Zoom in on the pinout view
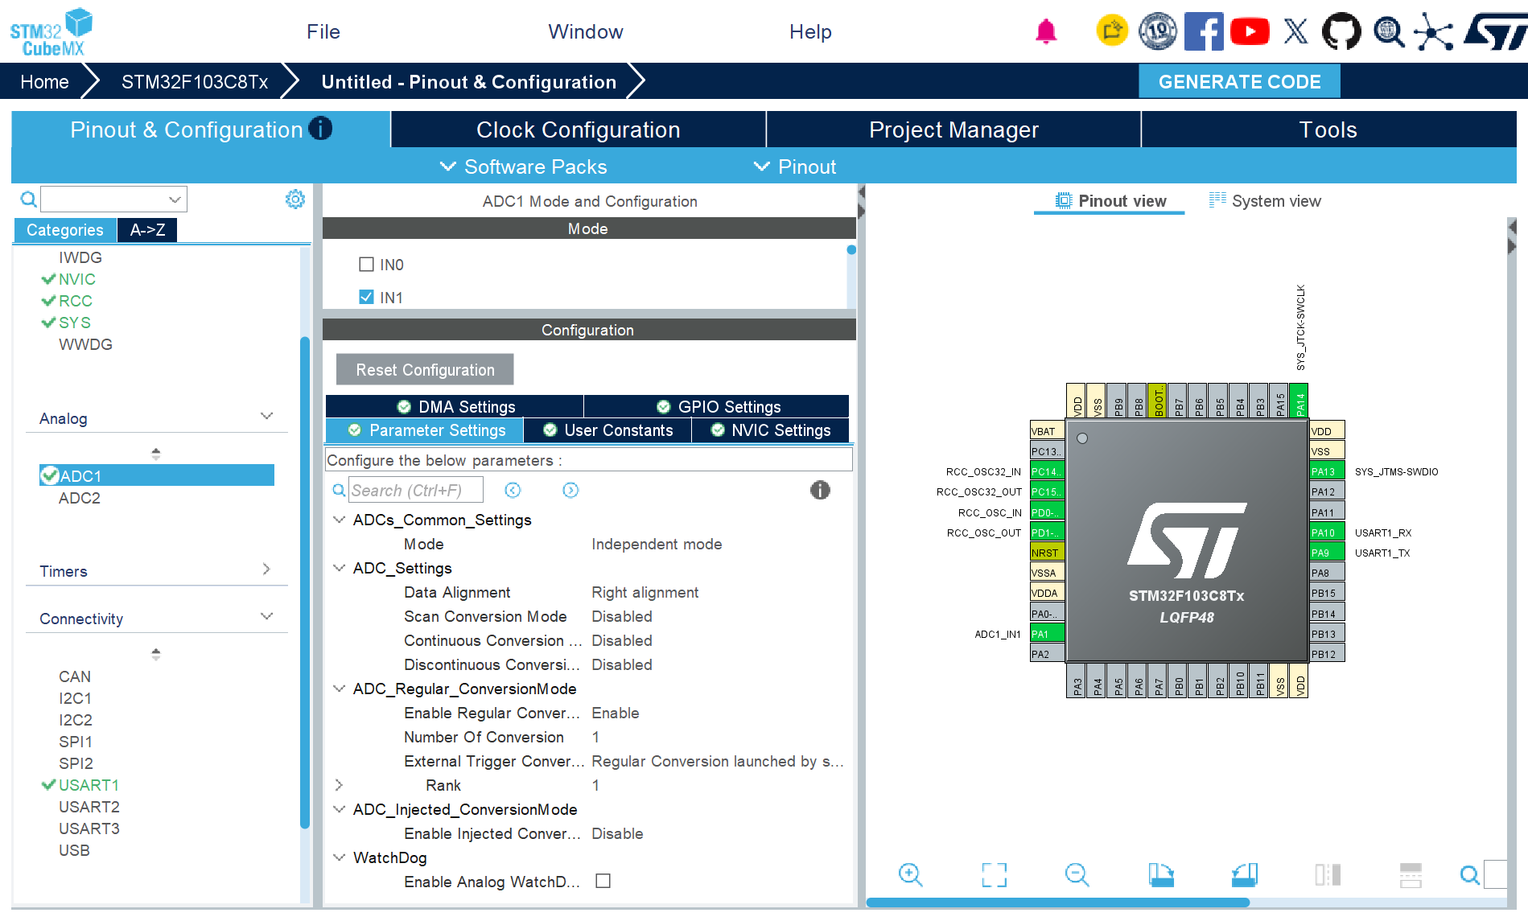Viewport: 1528px width, 921px height. click(910, 874)
